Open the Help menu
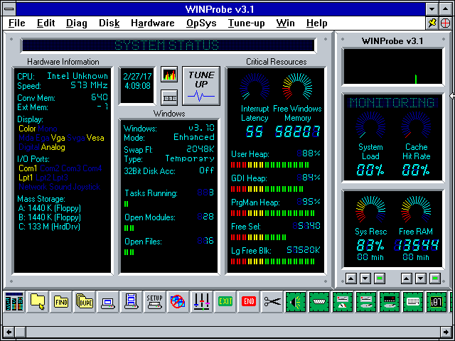This screenshot has width=455, height=341. coord(317,23)
